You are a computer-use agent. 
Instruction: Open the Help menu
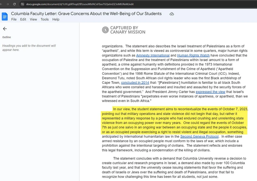pos(56,19)
